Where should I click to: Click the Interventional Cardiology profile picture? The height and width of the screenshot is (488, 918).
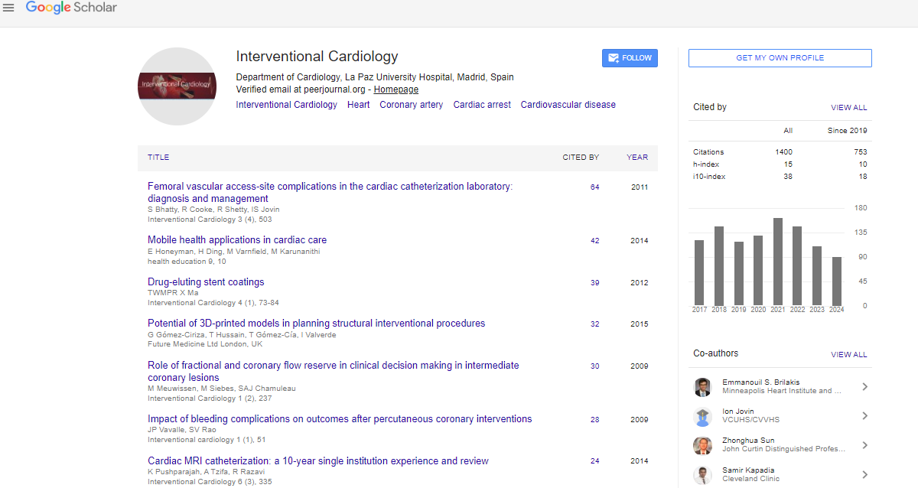click(x=176, y=86)
